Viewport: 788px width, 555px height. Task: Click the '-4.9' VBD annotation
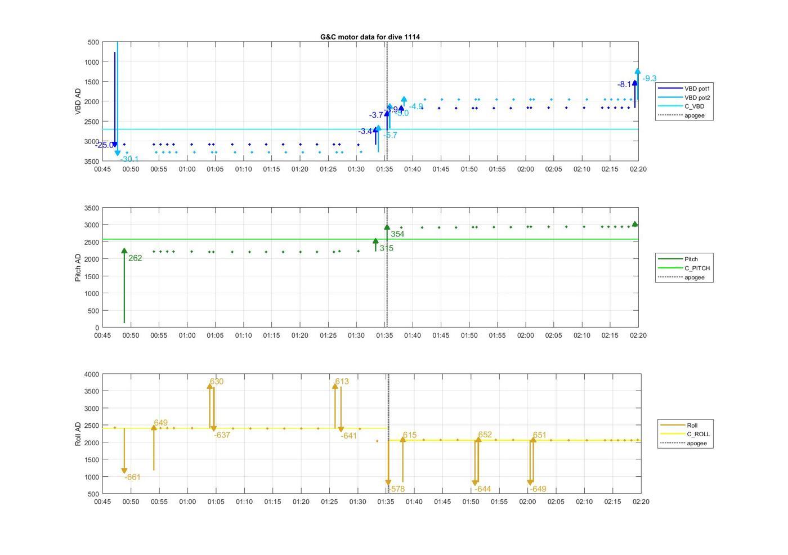click(416, 106)
